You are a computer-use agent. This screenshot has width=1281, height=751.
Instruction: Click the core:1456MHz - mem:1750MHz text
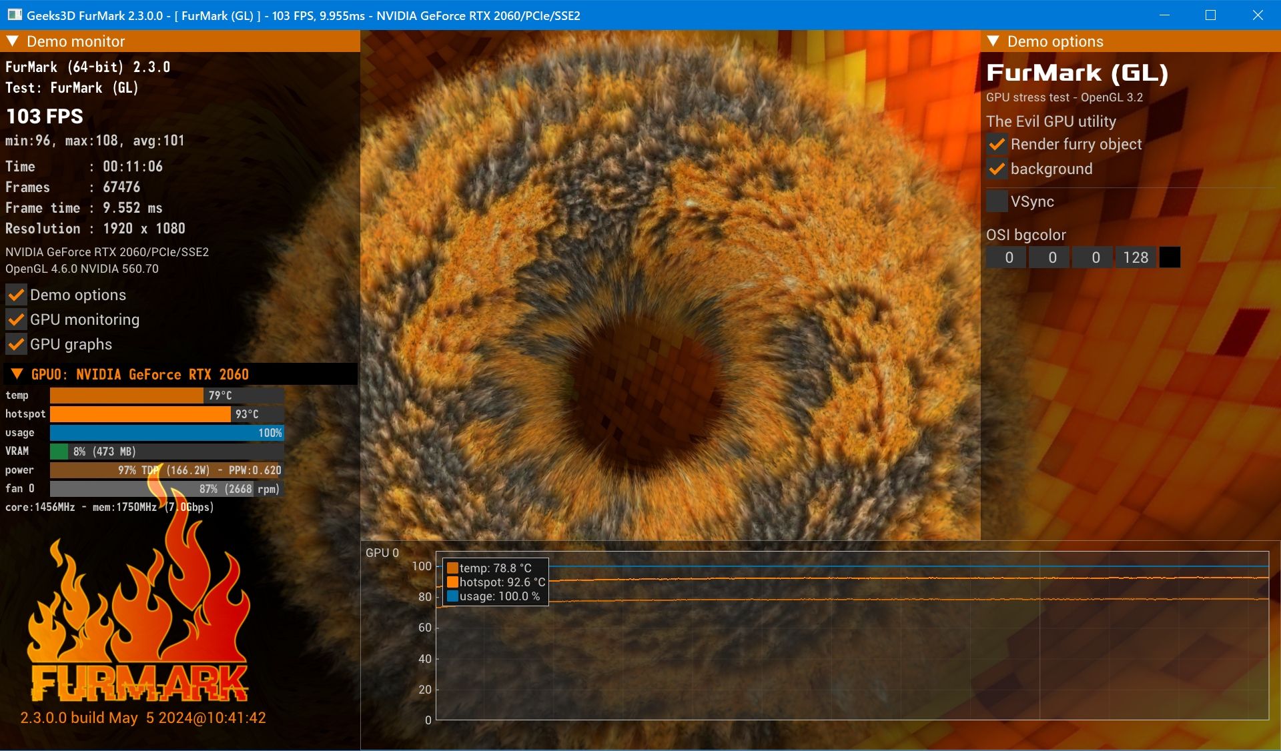[109, 508]
